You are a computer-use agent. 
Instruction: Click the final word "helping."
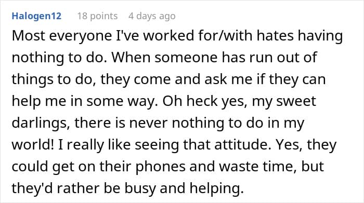pyautogui.click(x=217, y=188)
